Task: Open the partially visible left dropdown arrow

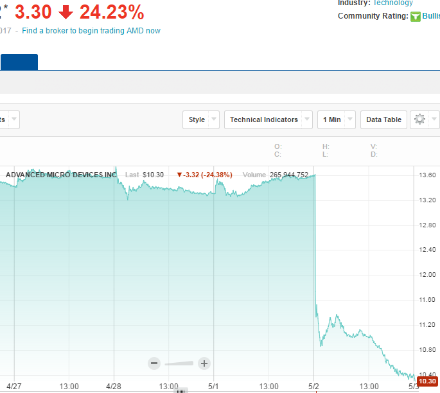Action: tap(13, 119)
